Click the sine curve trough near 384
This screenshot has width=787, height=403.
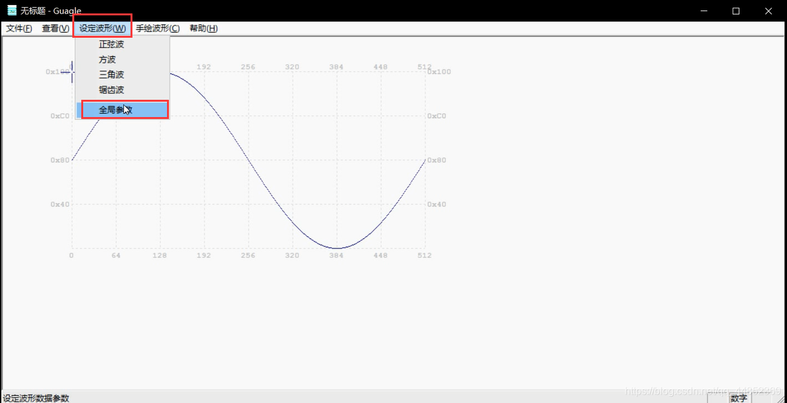tap(337, 248)
